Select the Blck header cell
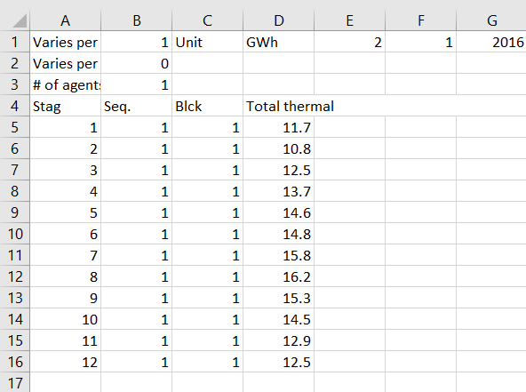The image size is (526, 392). 207,106
